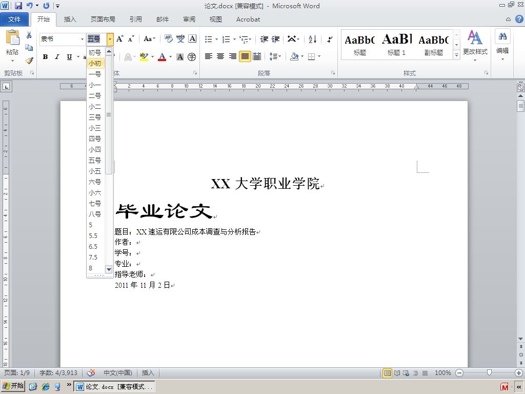Screen dimensions: 525x394
Task: Click the Paste clipboard icon
Action: tap(12, 38)
